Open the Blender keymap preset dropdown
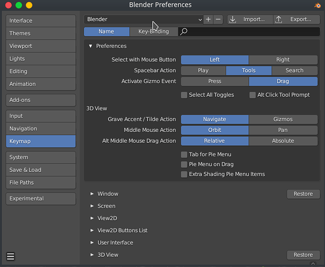The height and width of the screenshot is (267, 325). (x=144, y=20)
